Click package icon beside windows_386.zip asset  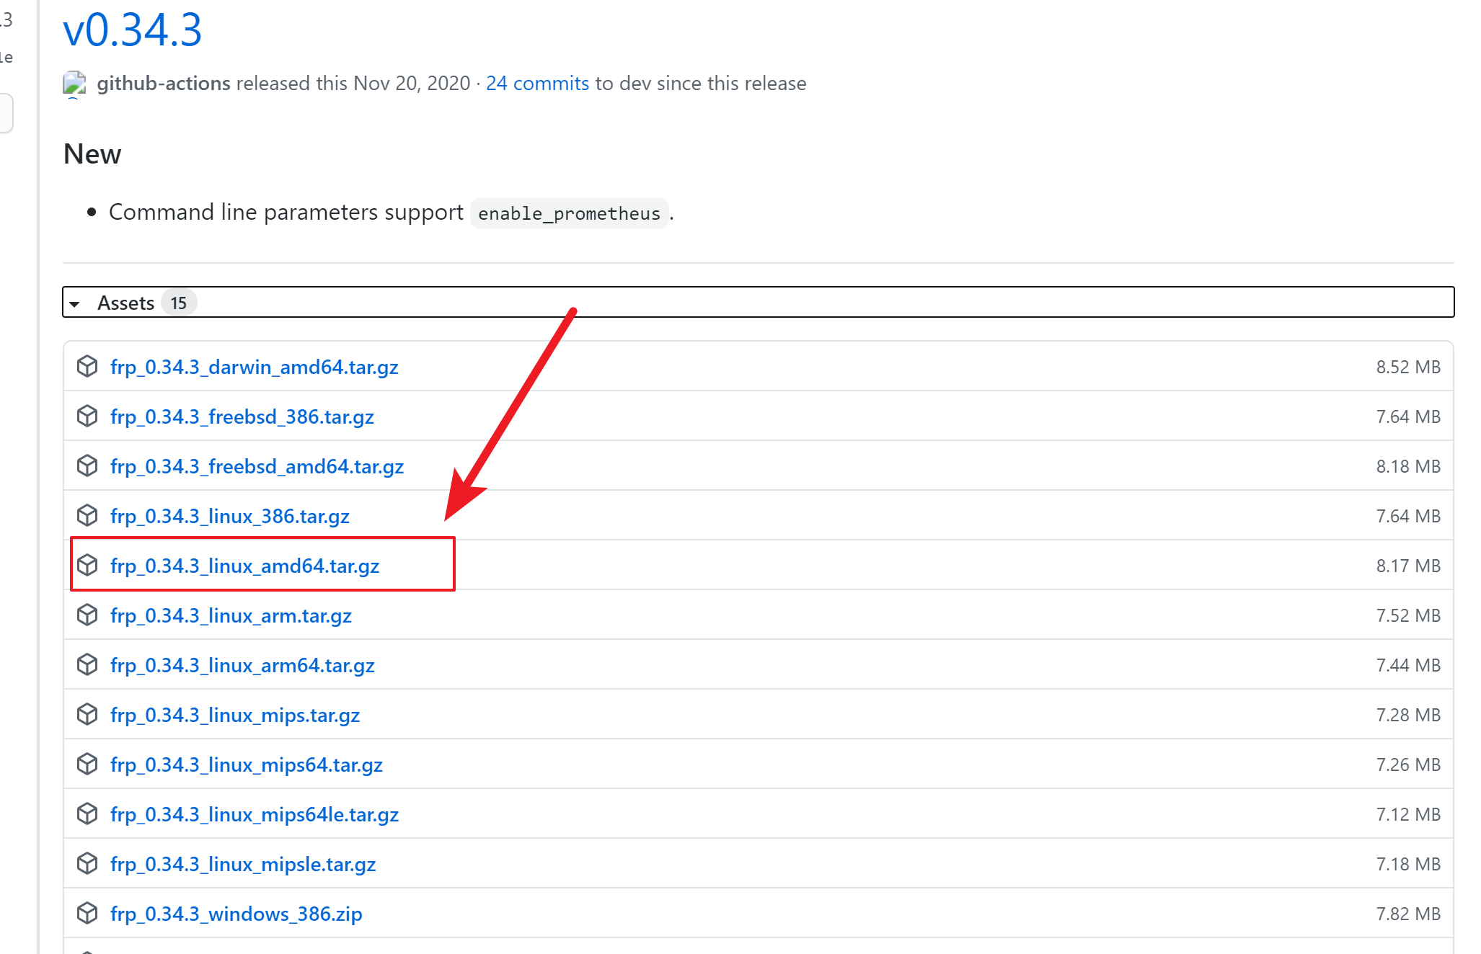tap(87, 913)
